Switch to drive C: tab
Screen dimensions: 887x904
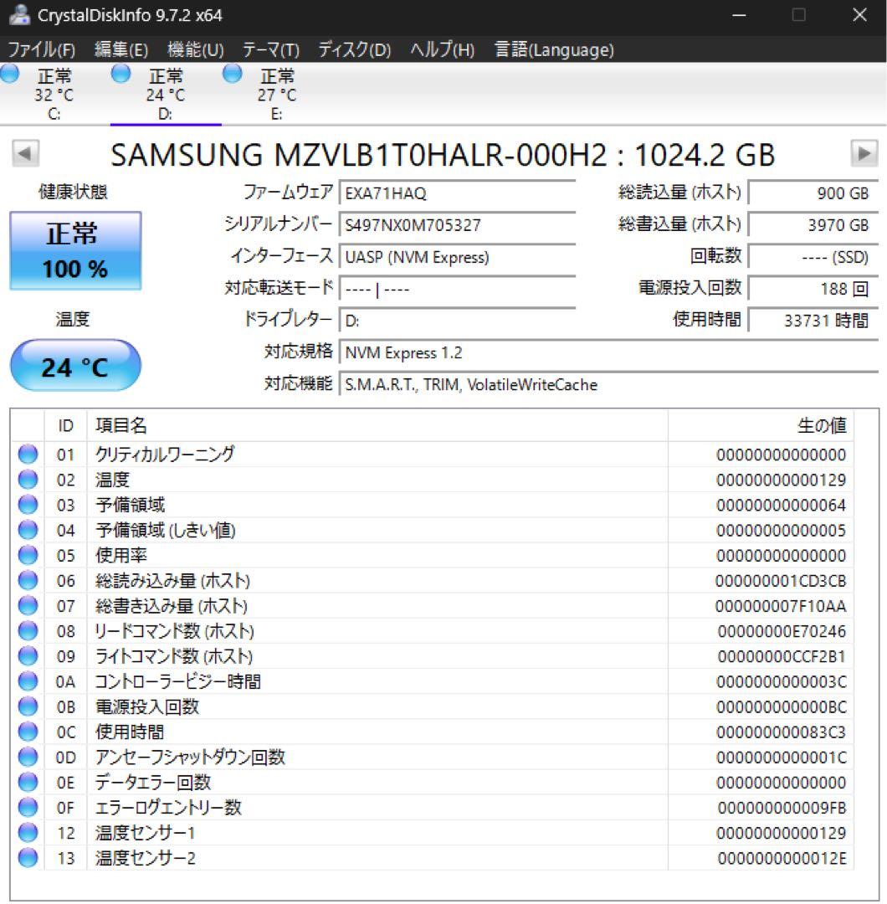tap(55, 92)
